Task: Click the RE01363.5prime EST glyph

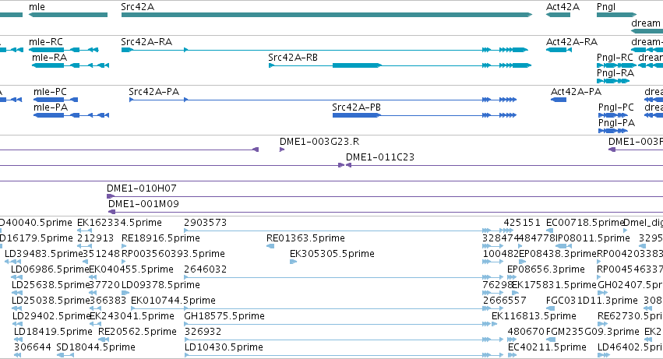Action: tap(270, 246)
